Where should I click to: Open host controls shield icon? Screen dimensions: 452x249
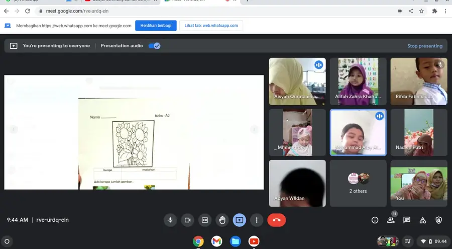(x=438, y=220)
